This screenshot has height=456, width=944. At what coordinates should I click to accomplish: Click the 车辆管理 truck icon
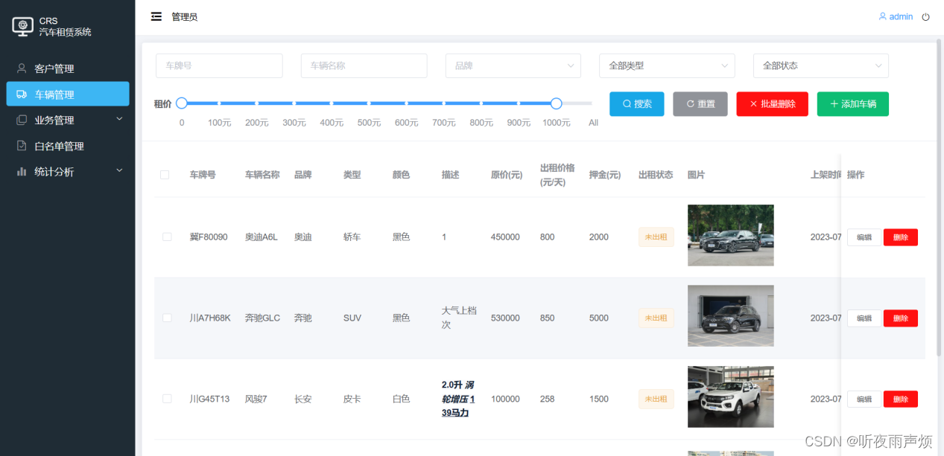(x=22, y=94)
